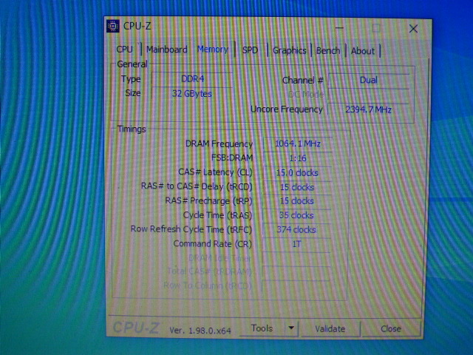Click the empty DC Mode field
The height and width of the screenshot is (355, 473).
(x=369, y=95)
